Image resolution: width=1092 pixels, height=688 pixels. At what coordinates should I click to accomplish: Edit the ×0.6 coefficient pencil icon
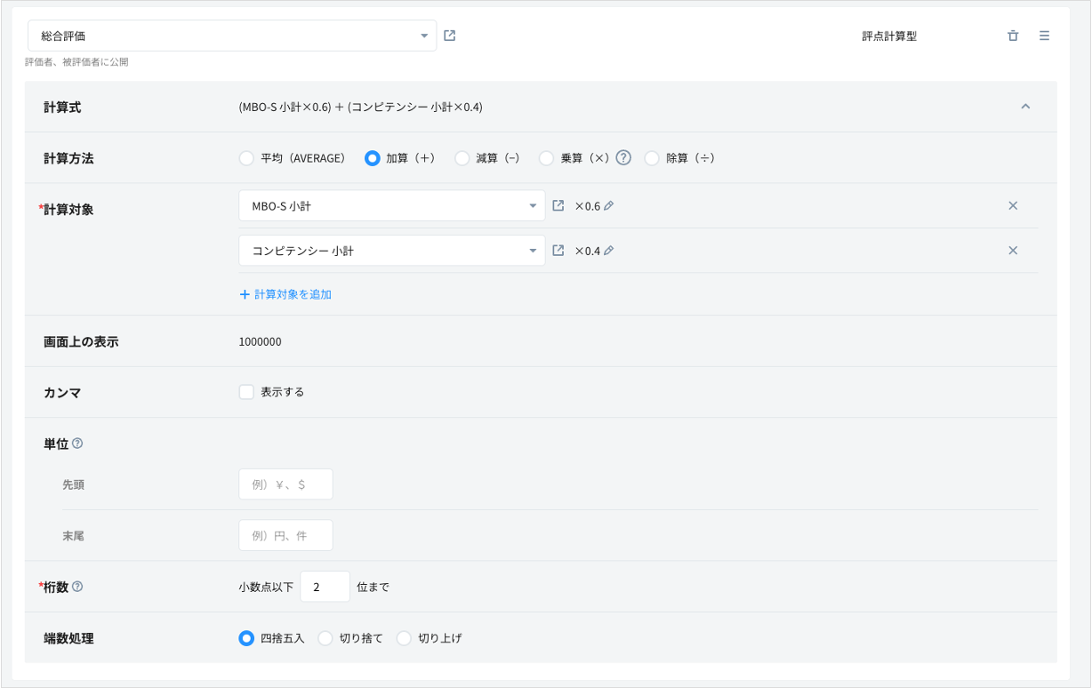click(x=609, y=205)
